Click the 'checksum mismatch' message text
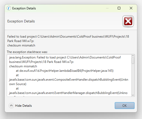Screen dimensions: 142x119 coord(21,45)
